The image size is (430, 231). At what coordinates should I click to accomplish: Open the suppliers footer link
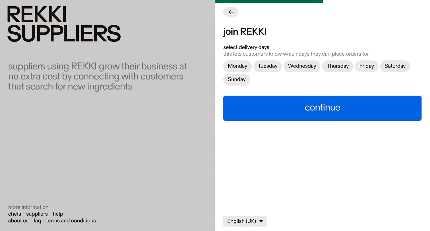tap(37, 214)
